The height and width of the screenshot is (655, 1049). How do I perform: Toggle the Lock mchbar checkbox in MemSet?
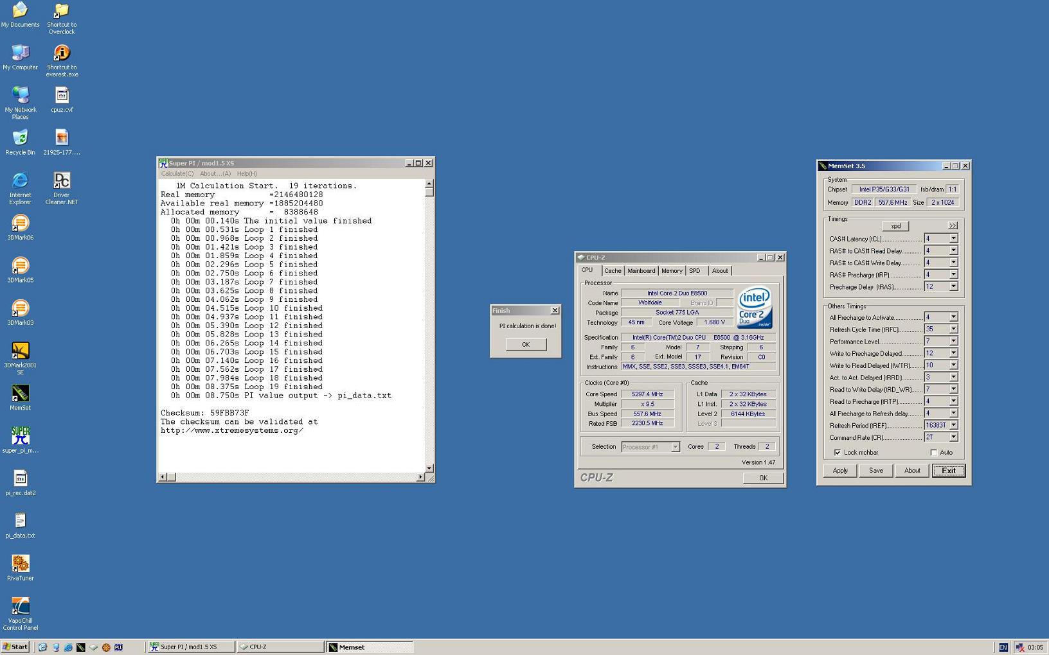tap(837, 453)
